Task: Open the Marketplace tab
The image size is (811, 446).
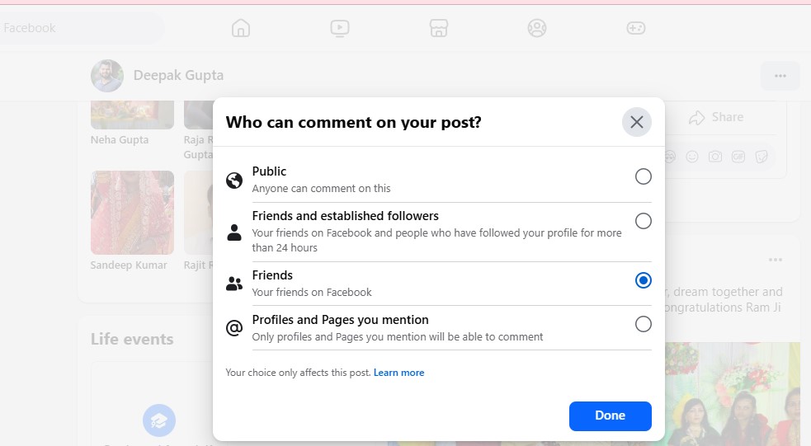Action: [439, 28]
